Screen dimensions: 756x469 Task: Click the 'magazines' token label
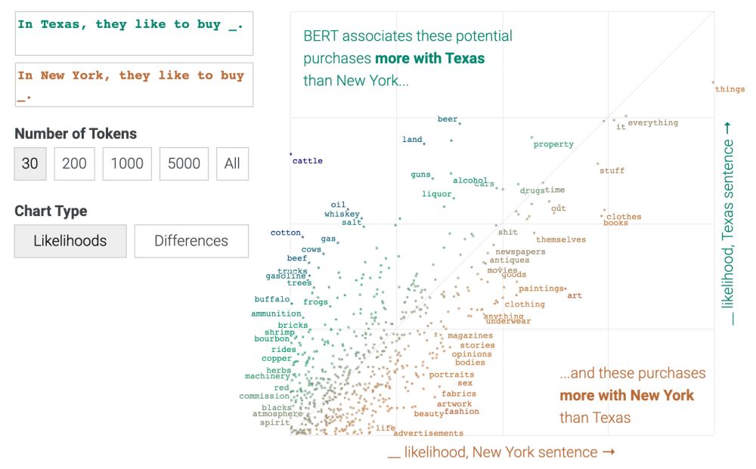pyautogui.click(x=470, y=335)
